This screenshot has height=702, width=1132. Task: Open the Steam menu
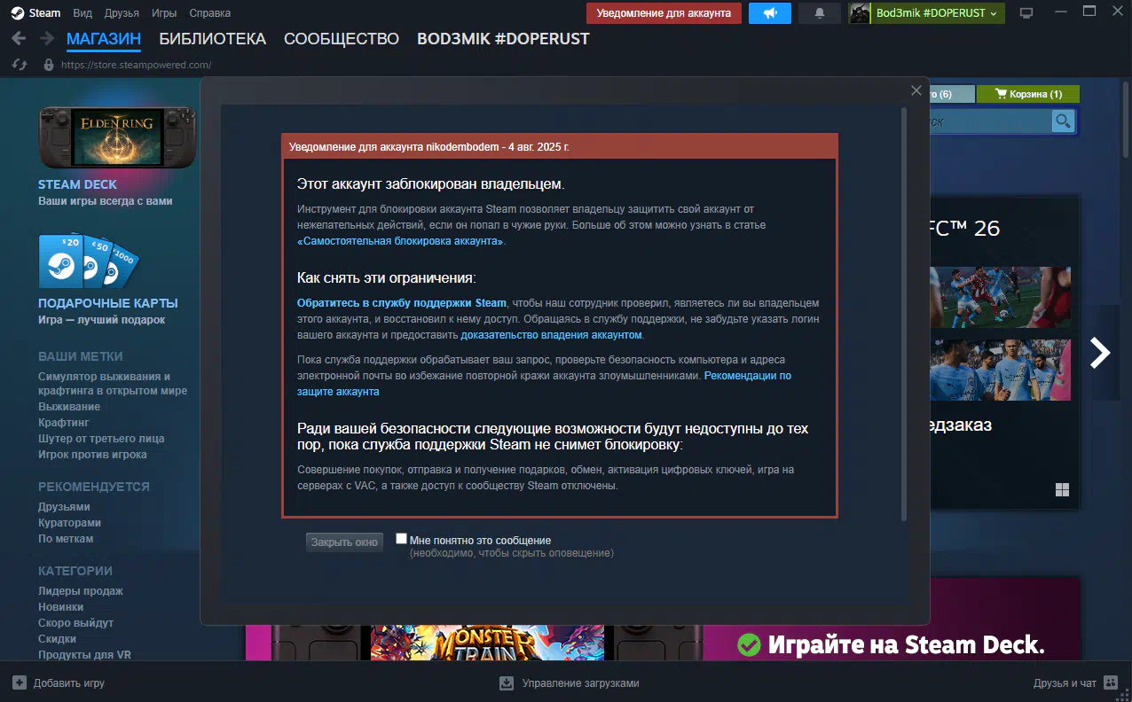pos(44,13)
